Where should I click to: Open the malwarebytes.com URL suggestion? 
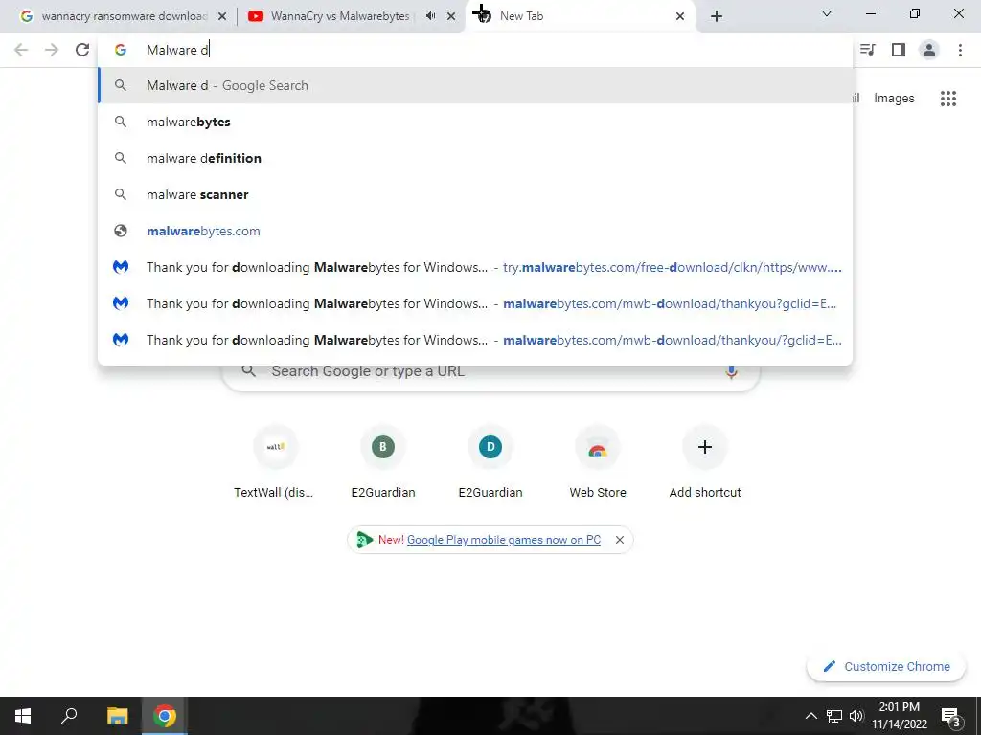point(475,231)
